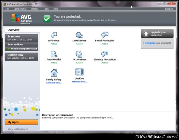Image resolution: width=179 pixels, height=140 pixels.
Task: Click Upgrade your protection button
Action: 157,34
